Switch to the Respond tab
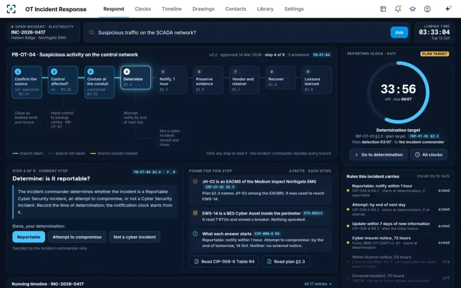 [114, 9]
